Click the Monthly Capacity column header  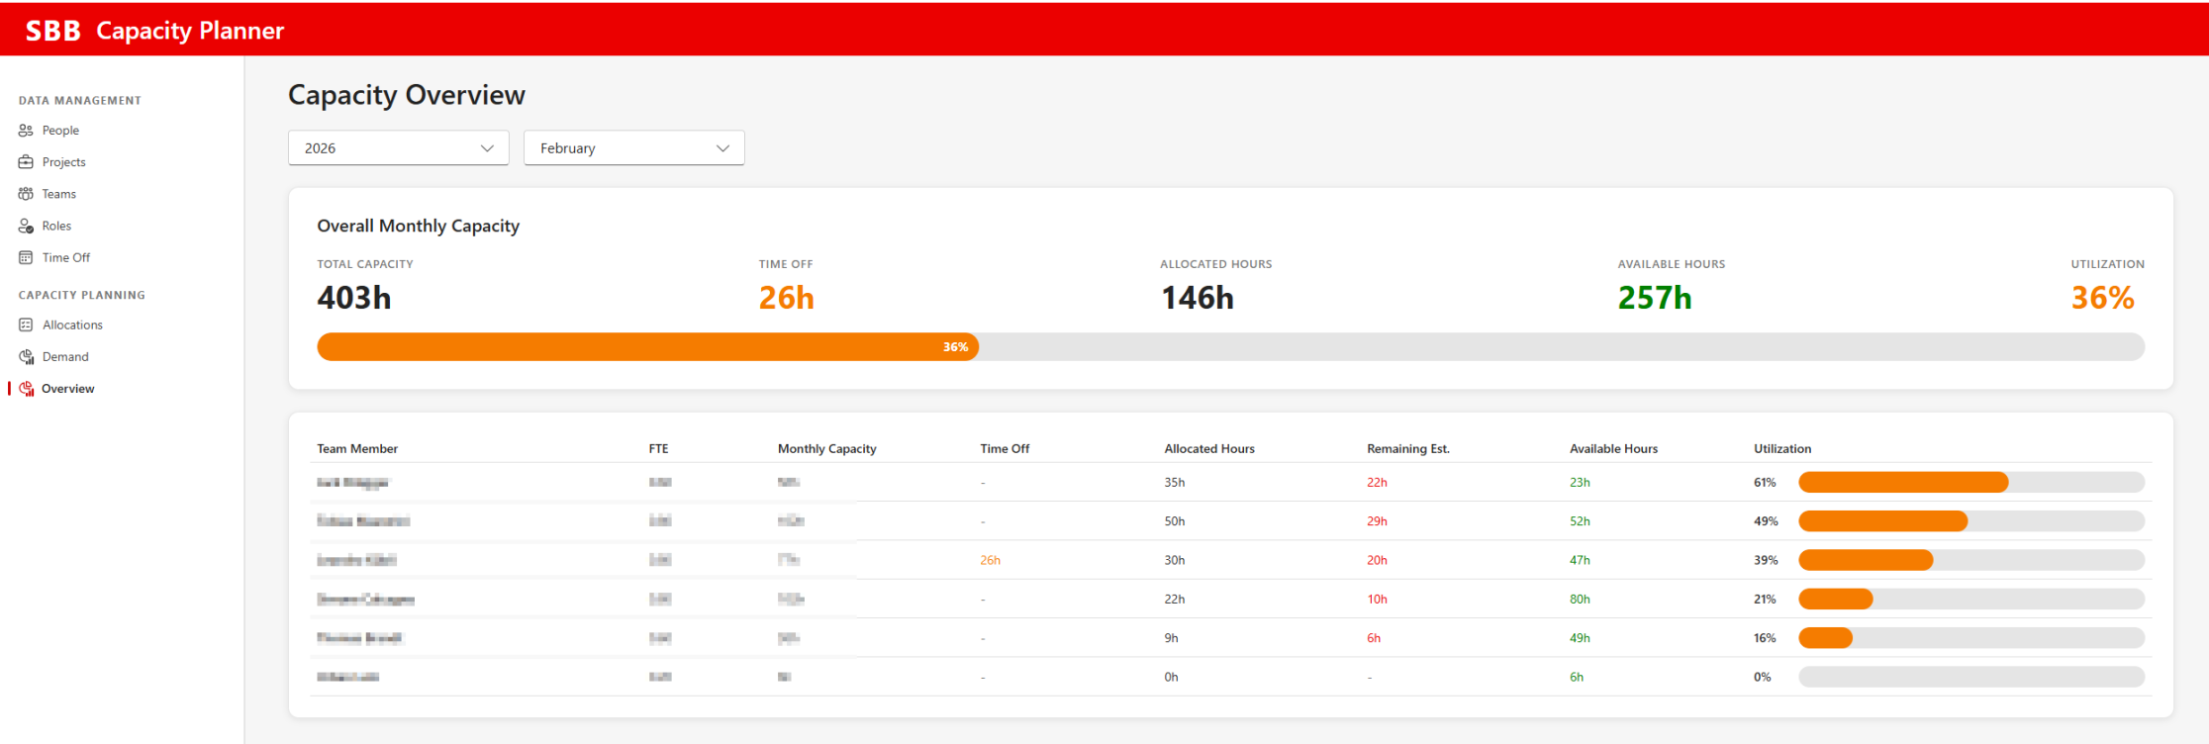[x=827, y=449]
